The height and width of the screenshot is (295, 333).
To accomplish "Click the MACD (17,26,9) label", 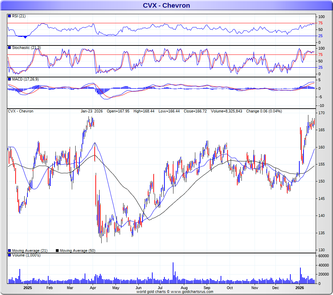I will point(25,79).
